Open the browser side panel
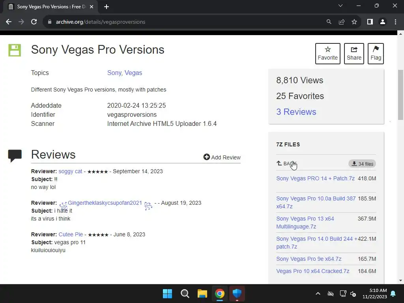The width and height of the screenshot is (404, 303). [x=370, y=22]
